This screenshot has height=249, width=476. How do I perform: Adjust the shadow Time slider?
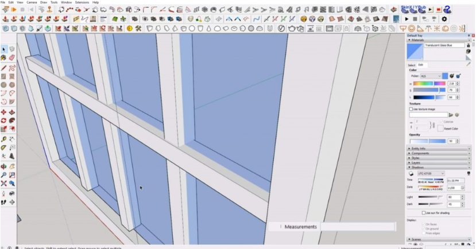tap(431, 180)
